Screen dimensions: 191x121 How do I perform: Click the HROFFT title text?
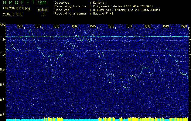pos(19,2)
